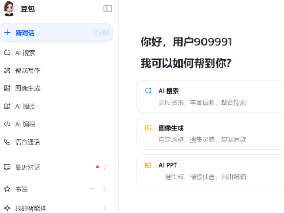The height and width of the screenshot is (213, 284).
Task: Open the 图像生成 suggestion card title
Action: 171,128
